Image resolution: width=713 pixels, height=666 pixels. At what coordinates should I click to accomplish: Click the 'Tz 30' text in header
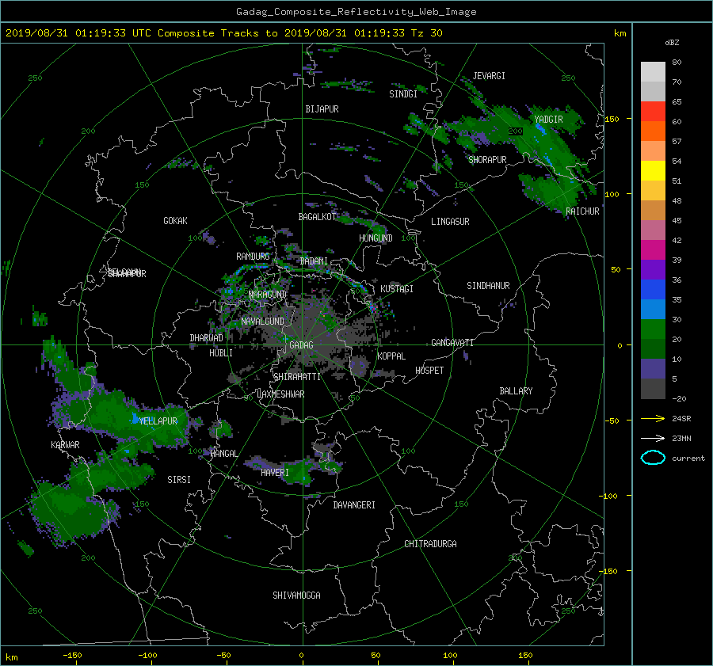tap(426, 33)
